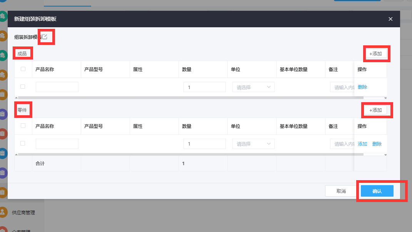Close the 新建组装拆卸模板 dialog
The width and height of the screenshot is (412, 232).
click(x=390, y=19)
